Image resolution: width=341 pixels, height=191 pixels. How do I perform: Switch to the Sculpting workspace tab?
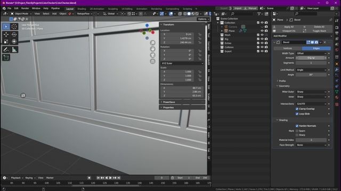(x=113, y=9)
